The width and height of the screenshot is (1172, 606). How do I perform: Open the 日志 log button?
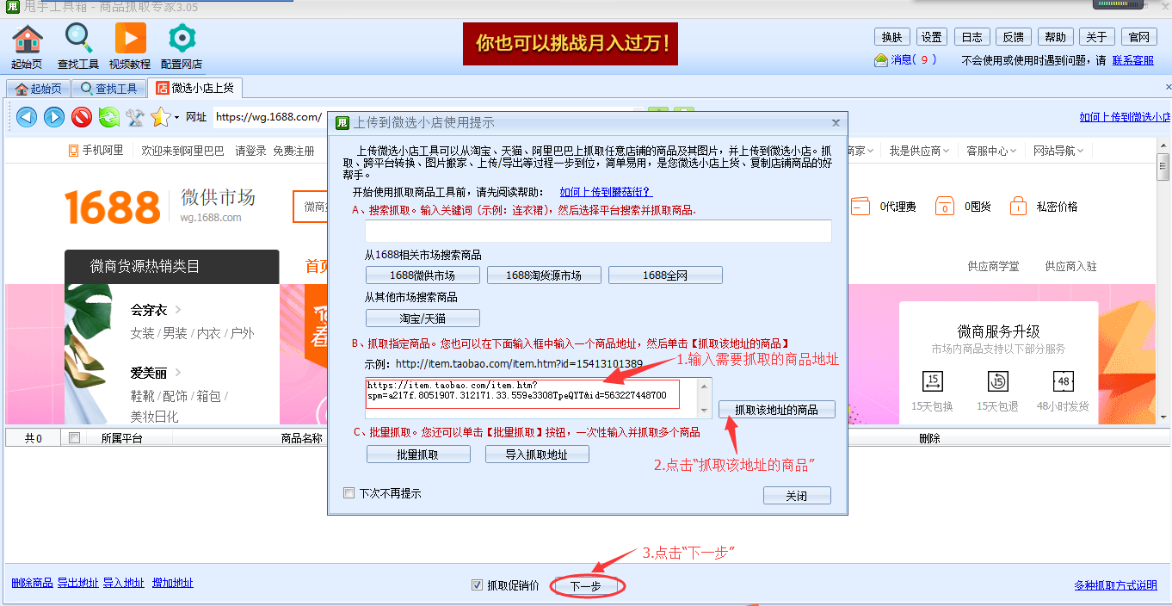pyautogui.click(x=972, y=37)
